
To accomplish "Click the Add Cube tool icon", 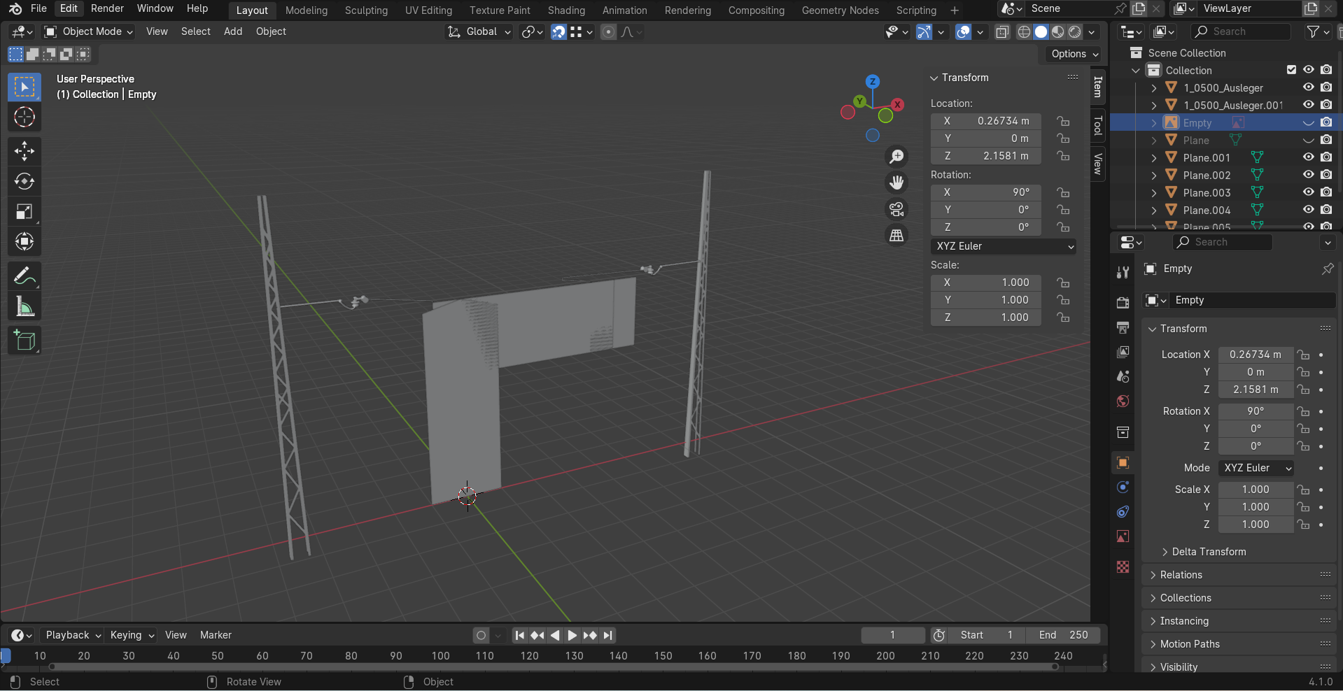I will point(24,341).
